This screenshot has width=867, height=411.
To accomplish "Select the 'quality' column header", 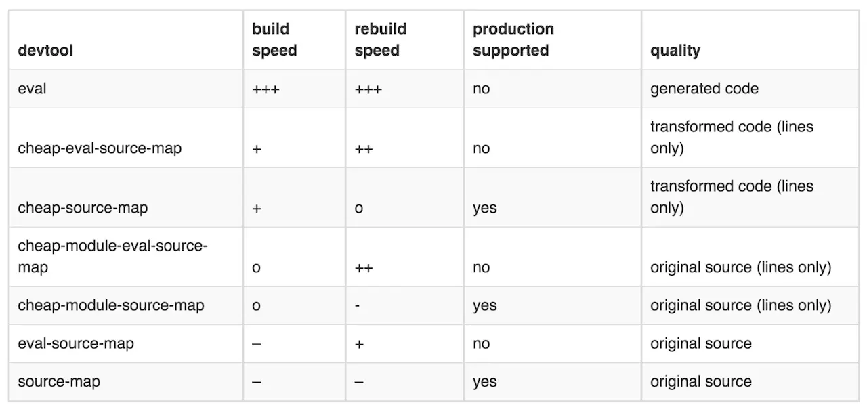I will coord(675,51).
